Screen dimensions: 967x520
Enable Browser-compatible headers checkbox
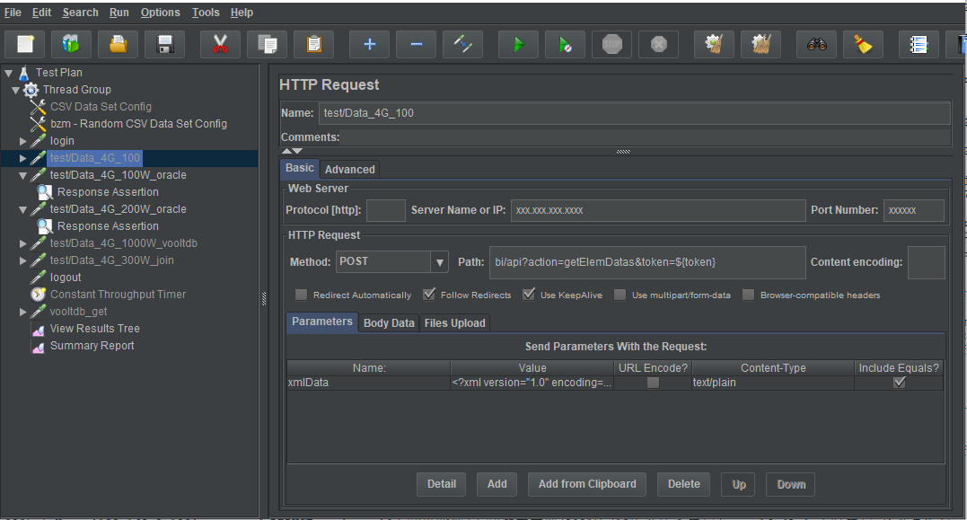pyautogui.click(x=748, y=295)
